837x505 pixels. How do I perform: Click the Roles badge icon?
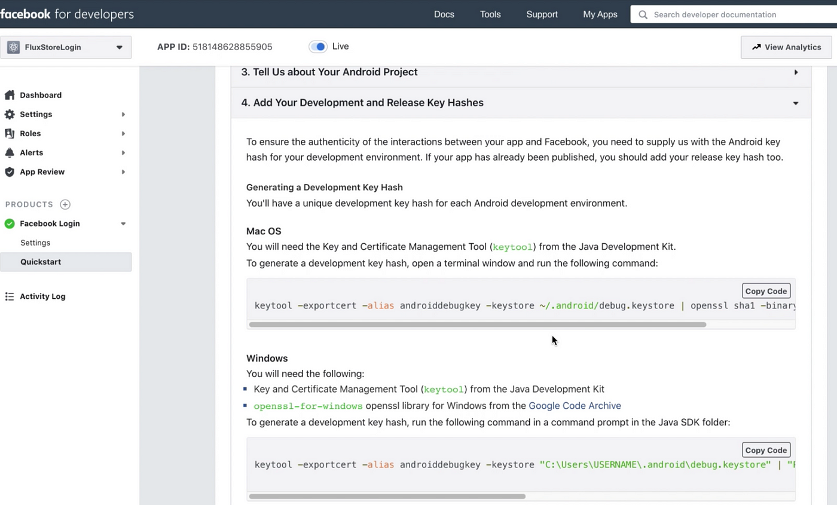(x=10, y=133)
